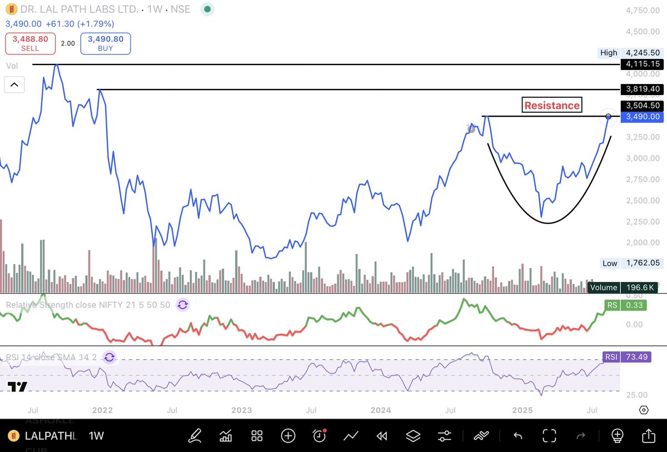The width and height of the screenshot is (667, 452).
Task: Tap the 3,819.40 price line label
Action: (642, 89)
